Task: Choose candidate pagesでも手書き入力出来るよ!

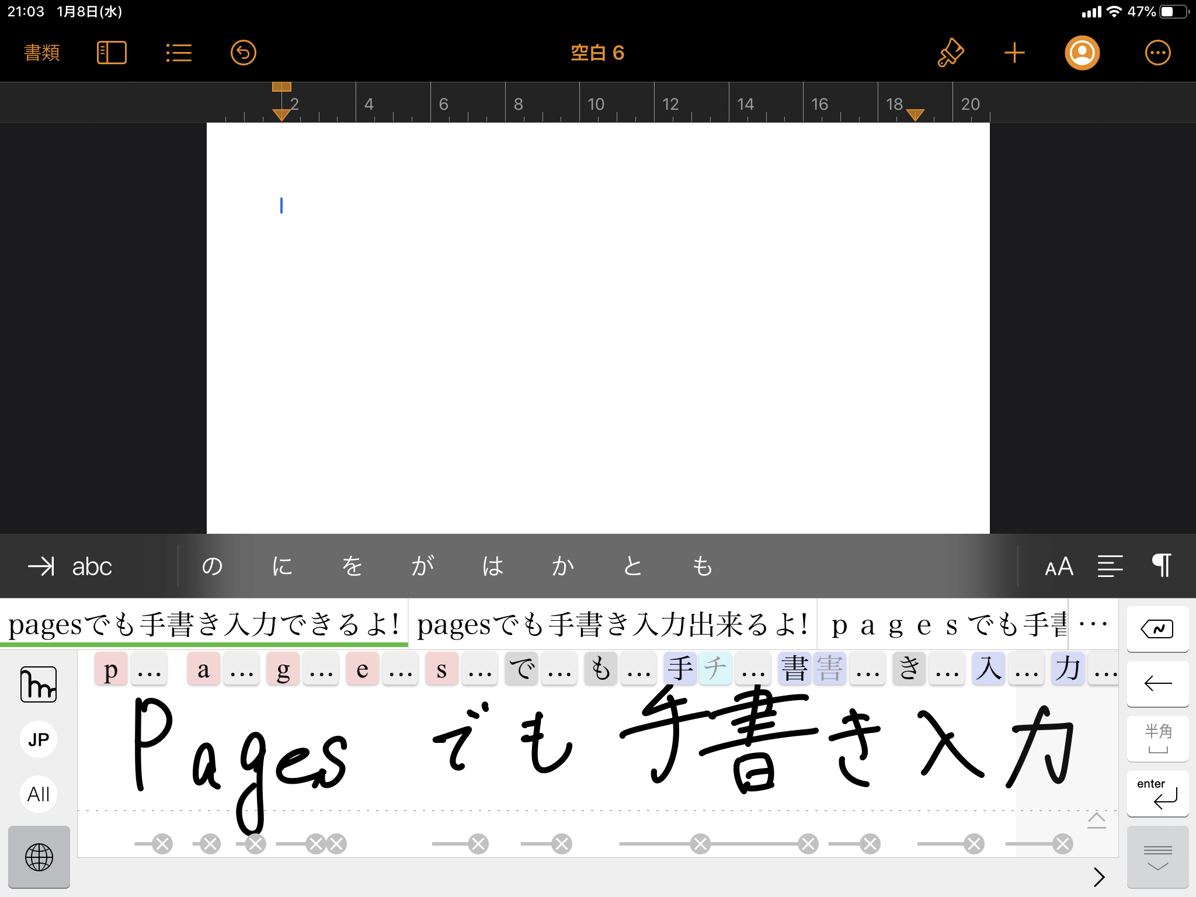Action: click(x=613, y=624)
